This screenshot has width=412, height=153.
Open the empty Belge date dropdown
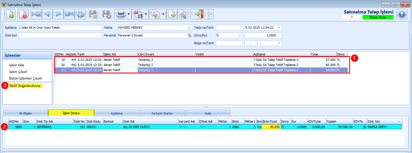tap(279, 43)
